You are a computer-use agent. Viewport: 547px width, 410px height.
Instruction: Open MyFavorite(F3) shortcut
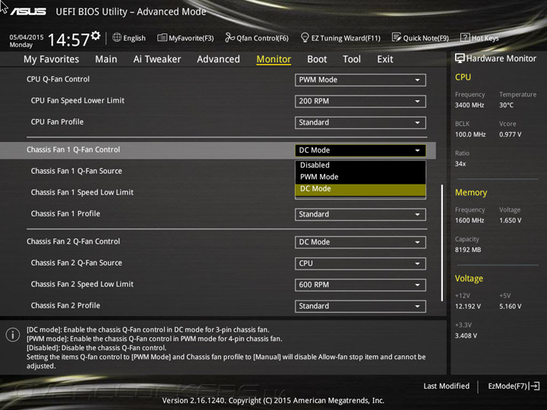pyautogui.click(x=185, y=38)
